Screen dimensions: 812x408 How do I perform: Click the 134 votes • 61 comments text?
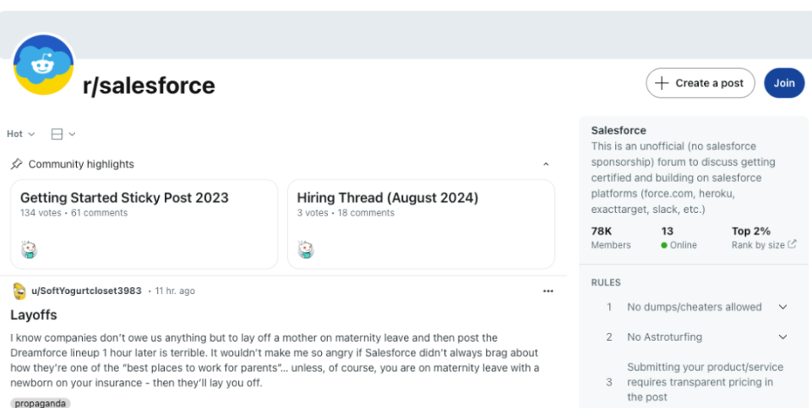pos(74,213)
